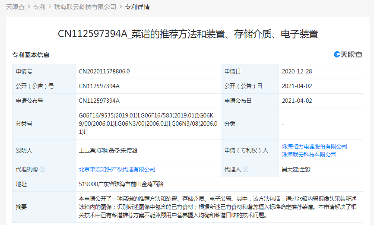The image size is (374, 225).
Task: Click the 专利基本信息 section header
Action: point(31,55)
